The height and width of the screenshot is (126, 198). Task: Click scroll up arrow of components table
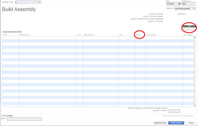(x=195, y=37)
